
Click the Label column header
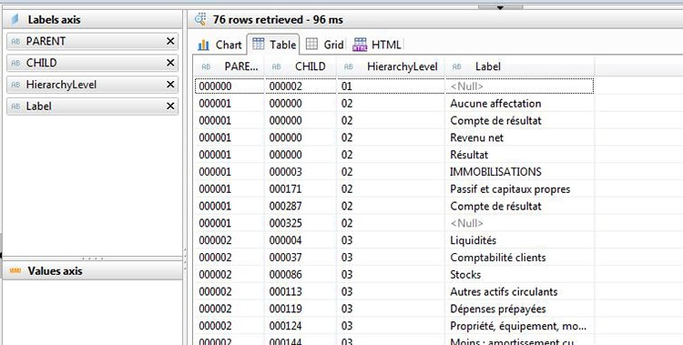[519, 66]
